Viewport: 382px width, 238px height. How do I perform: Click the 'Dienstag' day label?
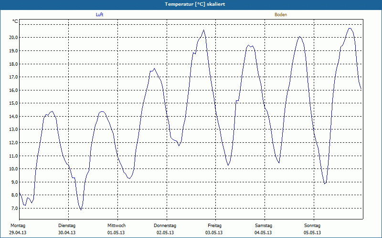(x=67, y=226)
